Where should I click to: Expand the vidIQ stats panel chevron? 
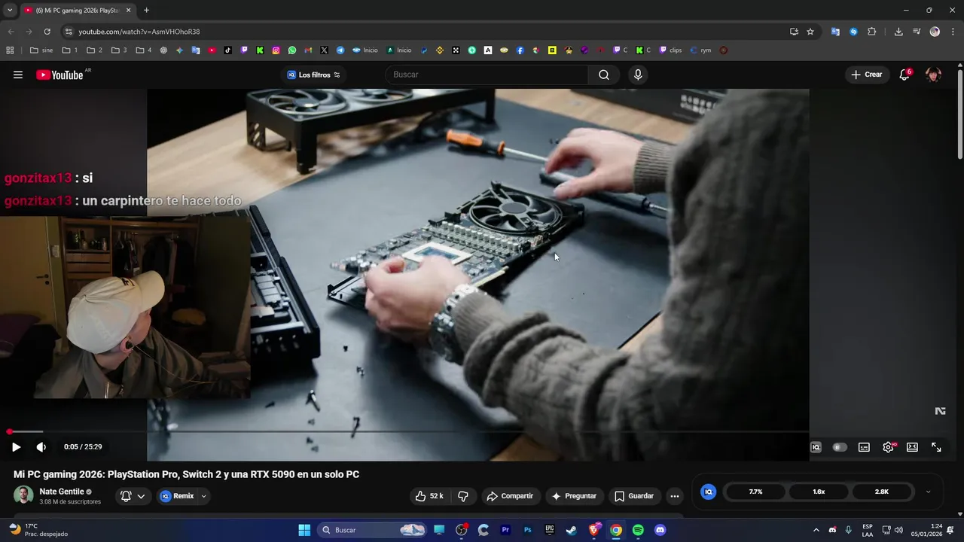(x=928, y=492)
